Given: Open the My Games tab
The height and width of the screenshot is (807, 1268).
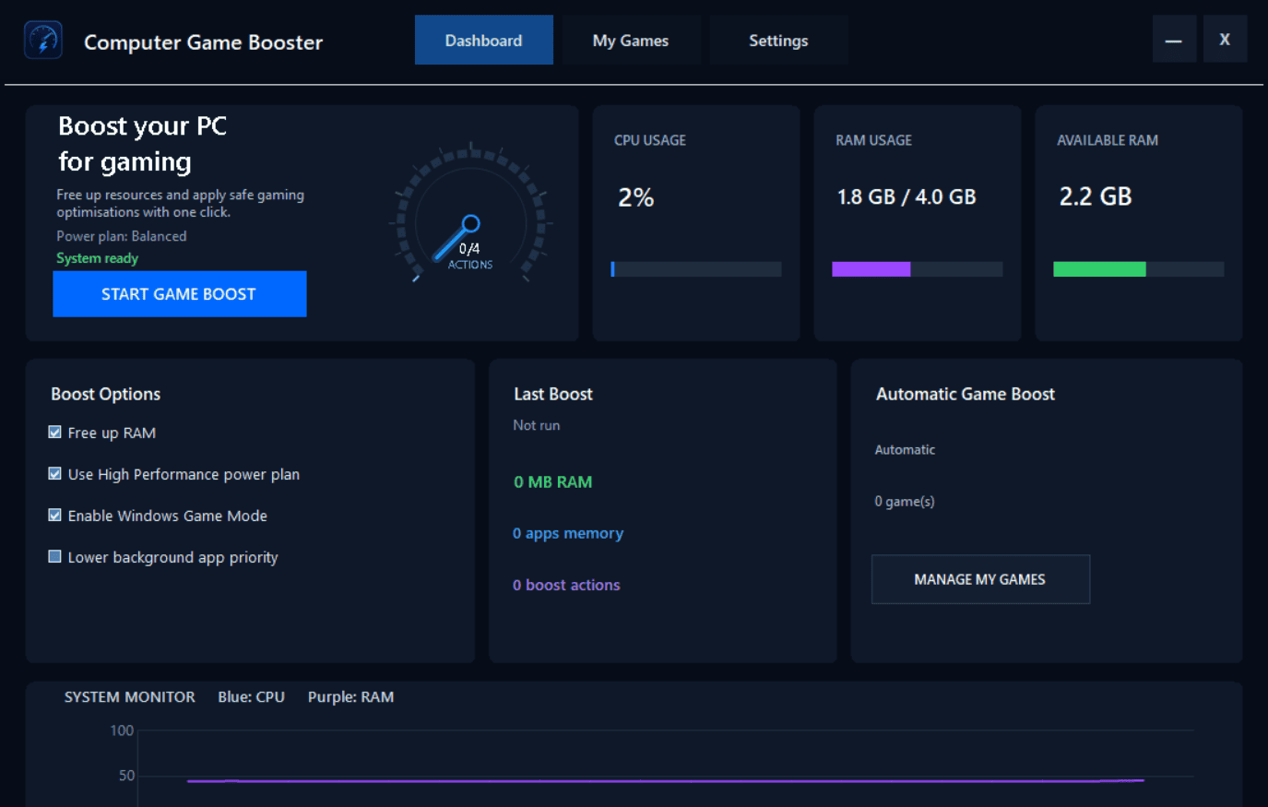Looking at the screenshot, I should coord(631,40).
